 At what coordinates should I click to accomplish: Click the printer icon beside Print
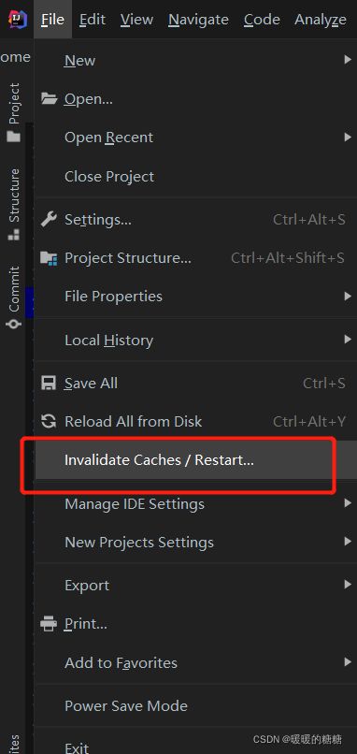(x=49, y=624)
